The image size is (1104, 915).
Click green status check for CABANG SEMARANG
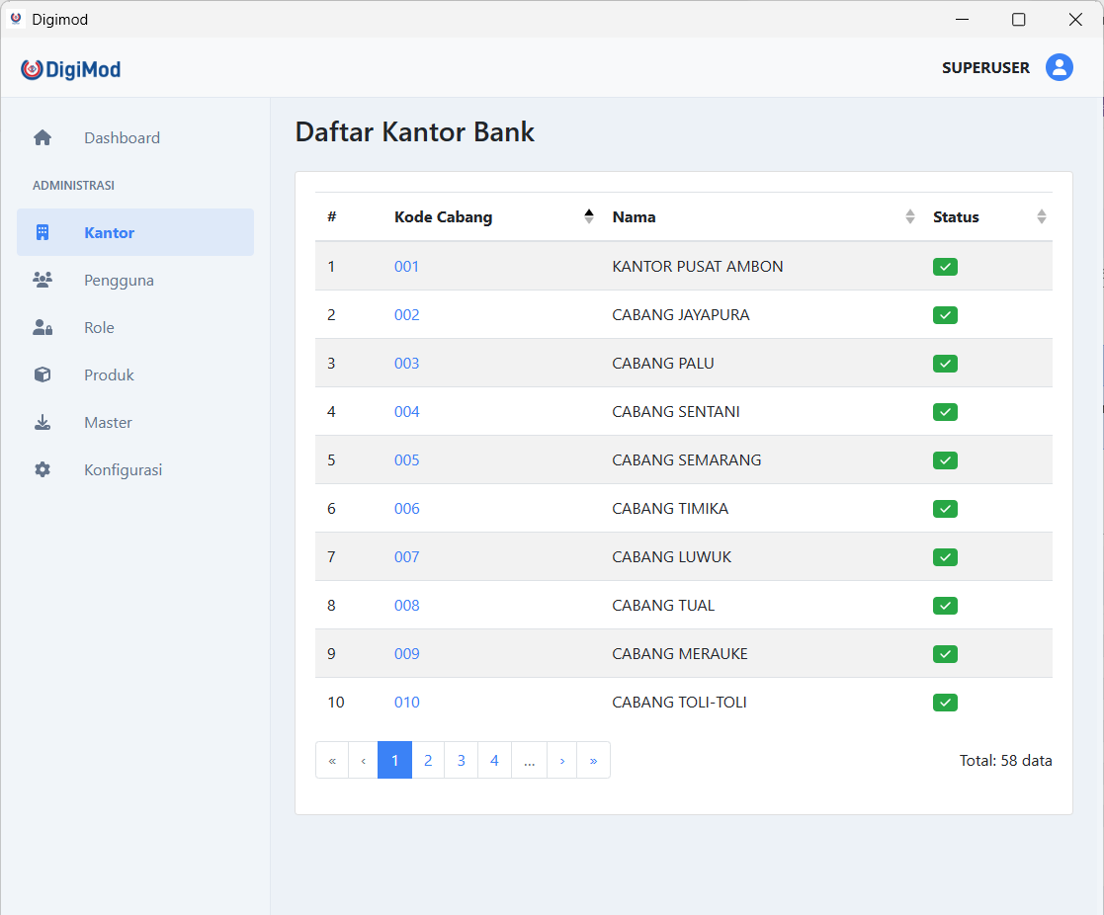[945, 460]
